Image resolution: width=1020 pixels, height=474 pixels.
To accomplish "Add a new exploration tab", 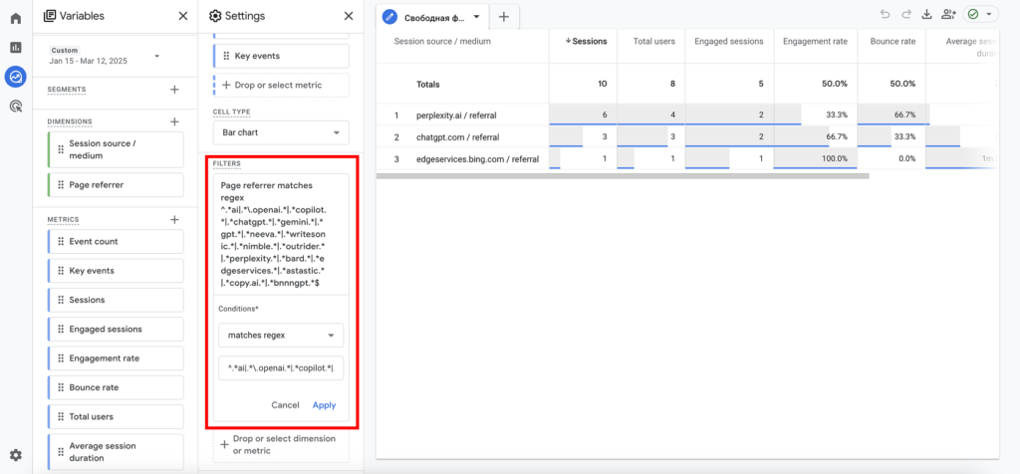I will [503, 17].
